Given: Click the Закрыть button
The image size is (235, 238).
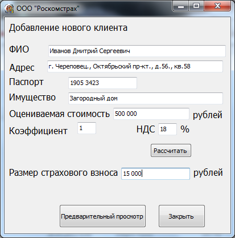Looking at the screenshot, I should [x=182, y=216].
